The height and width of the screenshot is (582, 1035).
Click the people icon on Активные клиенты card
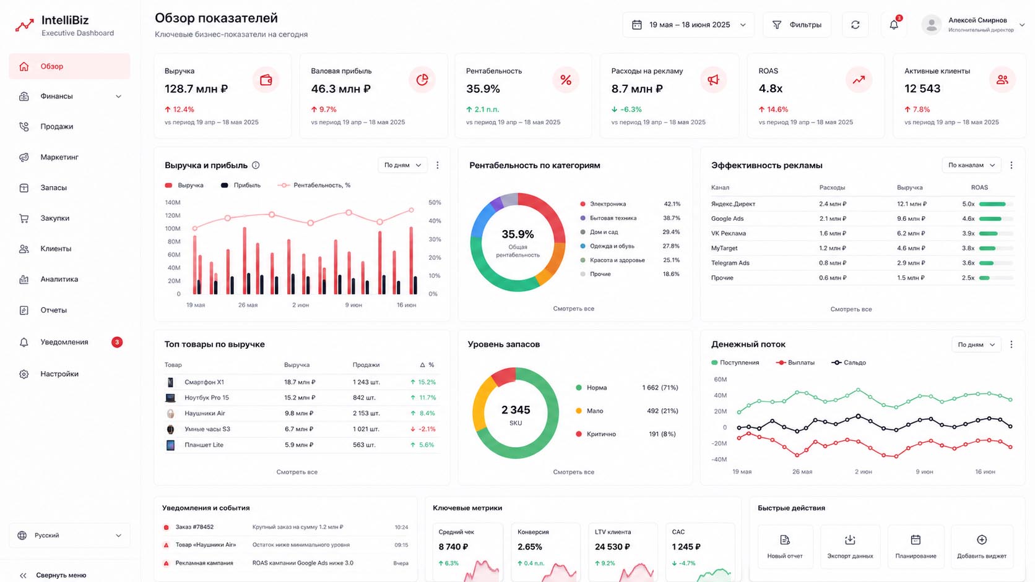pos(1002,80)
